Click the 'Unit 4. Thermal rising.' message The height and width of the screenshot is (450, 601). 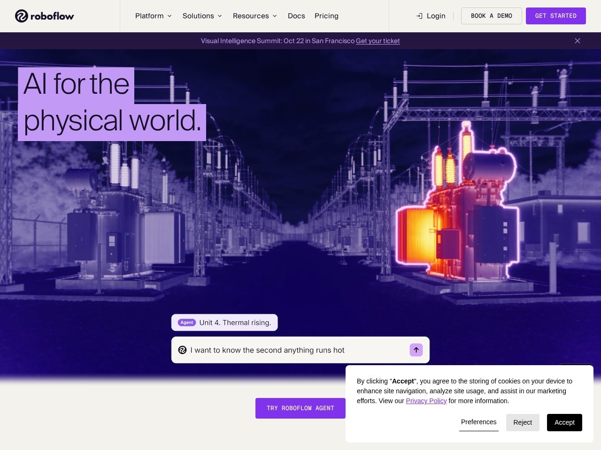[x=224, y=322]
